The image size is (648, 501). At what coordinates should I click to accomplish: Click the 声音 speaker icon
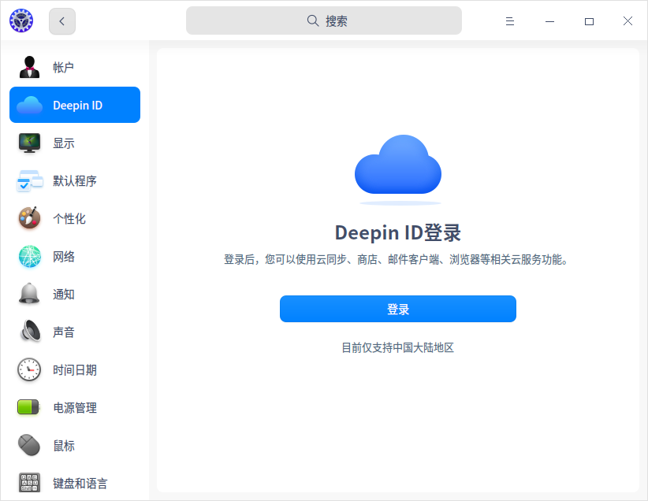point(30,332)
